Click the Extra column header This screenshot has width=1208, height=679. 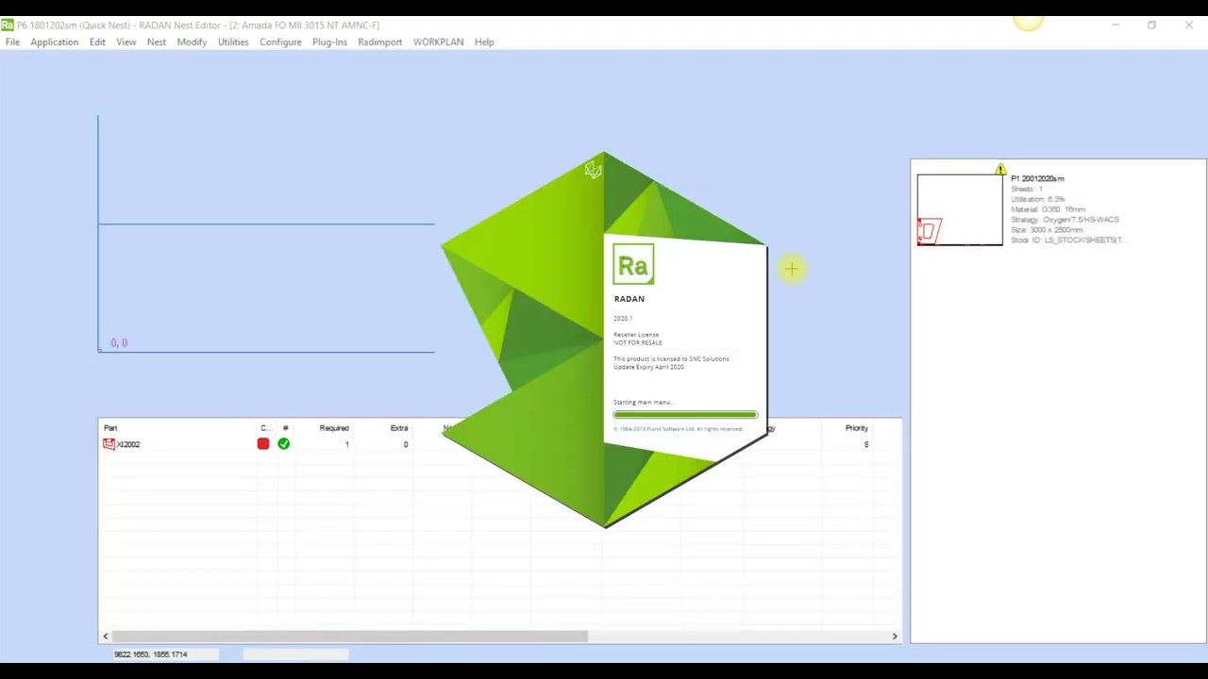pyautogui.click(x=399, y=428)
